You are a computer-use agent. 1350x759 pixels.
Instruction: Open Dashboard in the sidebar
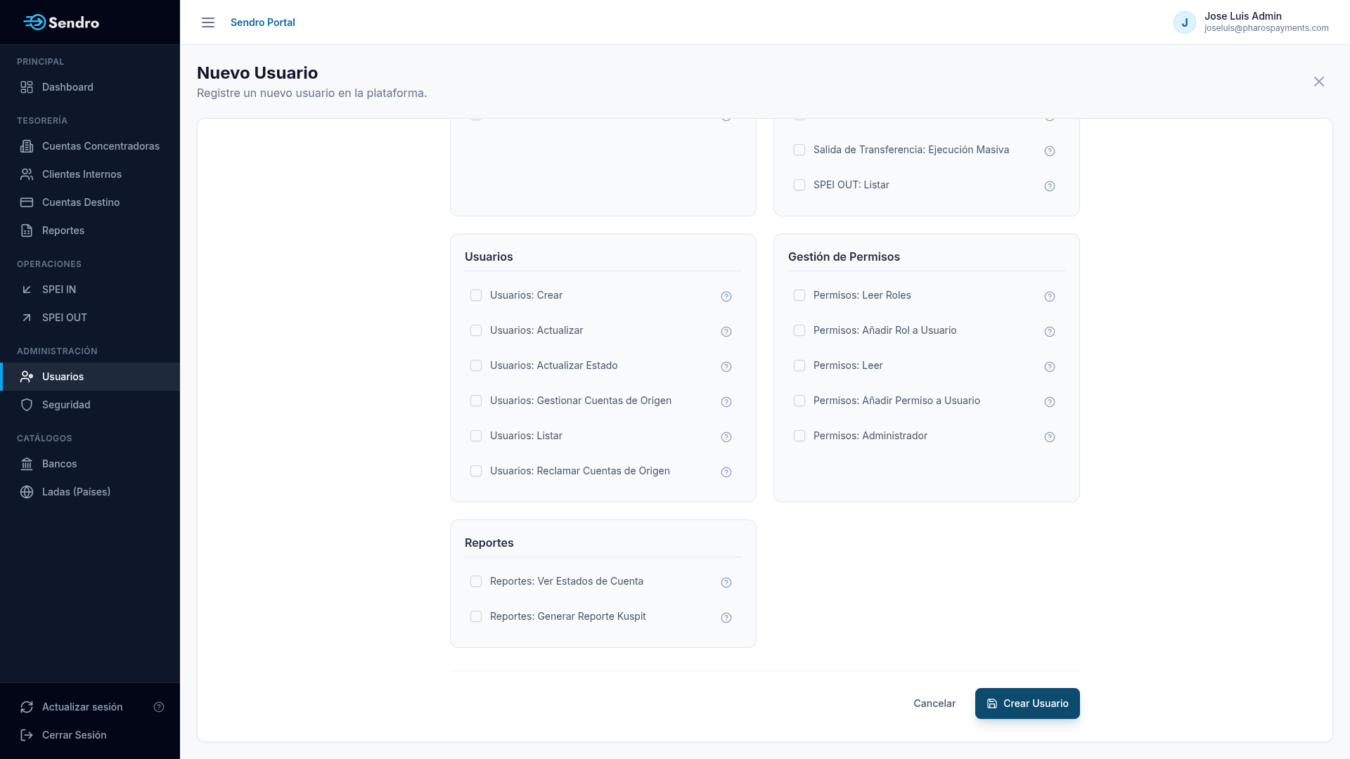[90, 87]
